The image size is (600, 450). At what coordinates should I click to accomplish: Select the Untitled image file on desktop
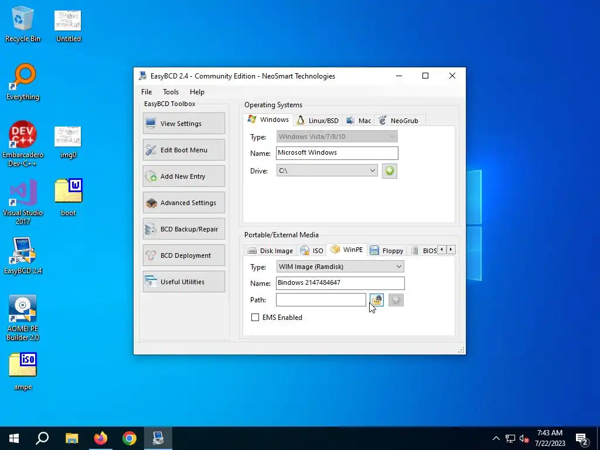pyautogui.click(x=68, y=25)
